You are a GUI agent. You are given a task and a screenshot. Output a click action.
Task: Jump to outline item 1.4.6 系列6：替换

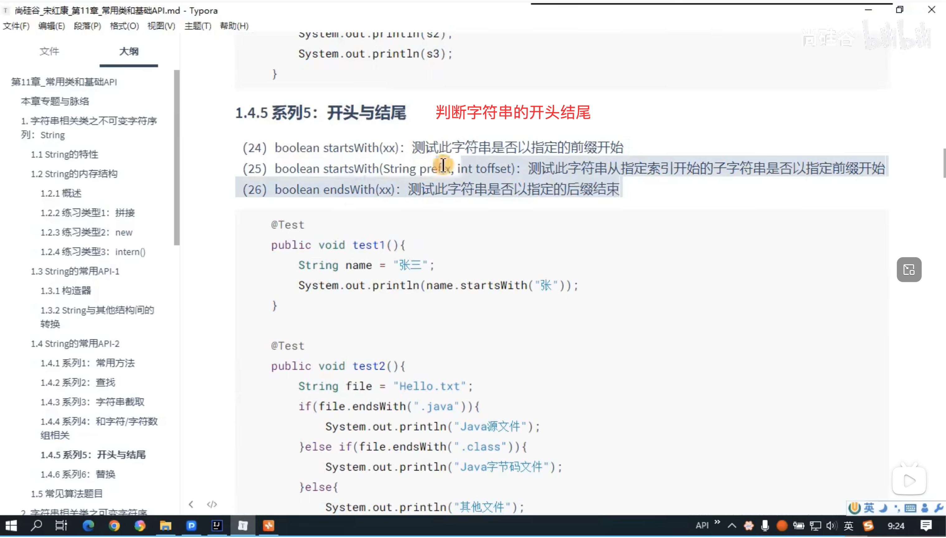78,474
